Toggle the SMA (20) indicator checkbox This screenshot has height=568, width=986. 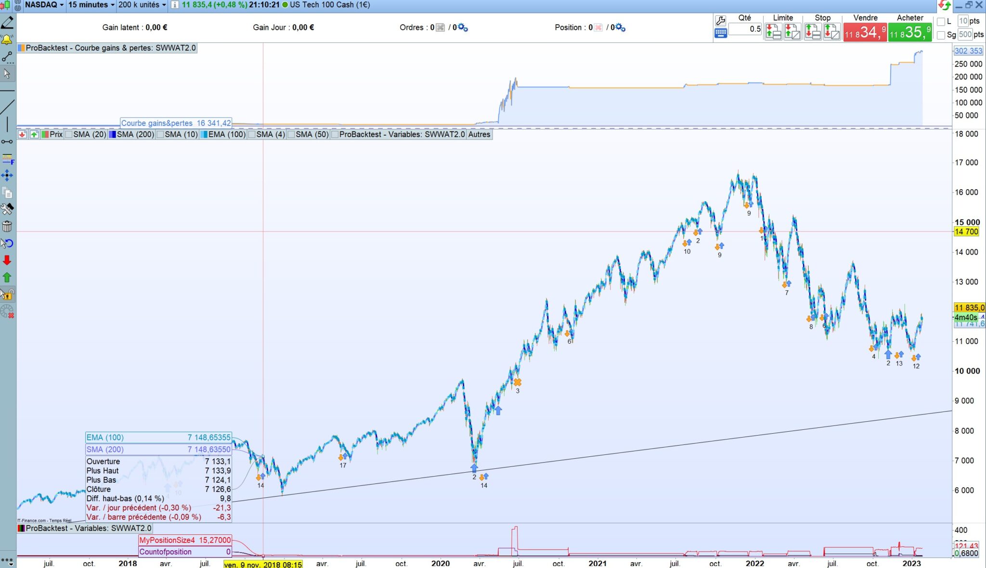[x=69, y=134]
